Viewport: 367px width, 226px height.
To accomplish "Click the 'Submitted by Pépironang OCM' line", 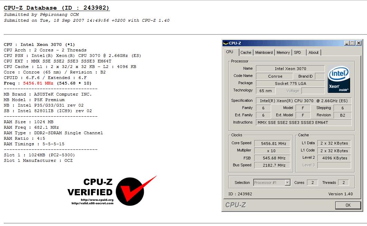I will pos(41,14).
